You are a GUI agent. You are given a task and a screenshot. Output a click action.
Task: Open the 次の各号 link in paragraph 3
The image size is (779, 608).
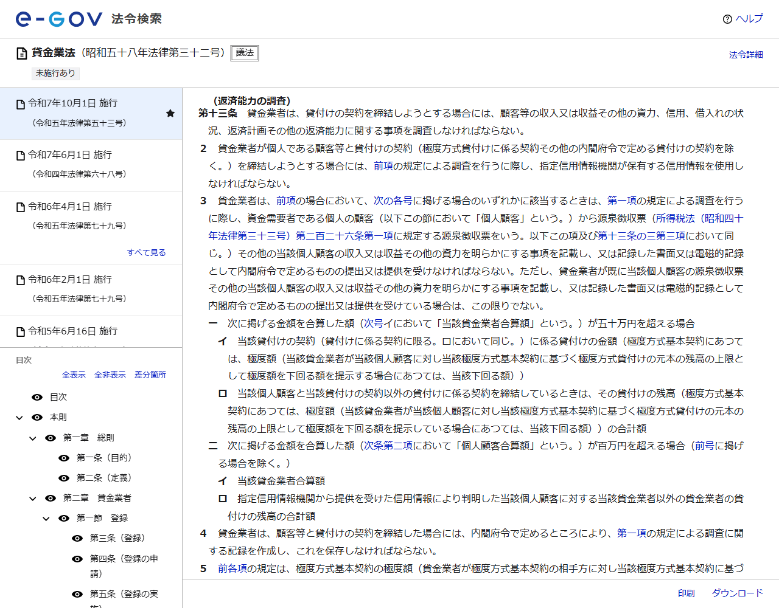[393, 201]
